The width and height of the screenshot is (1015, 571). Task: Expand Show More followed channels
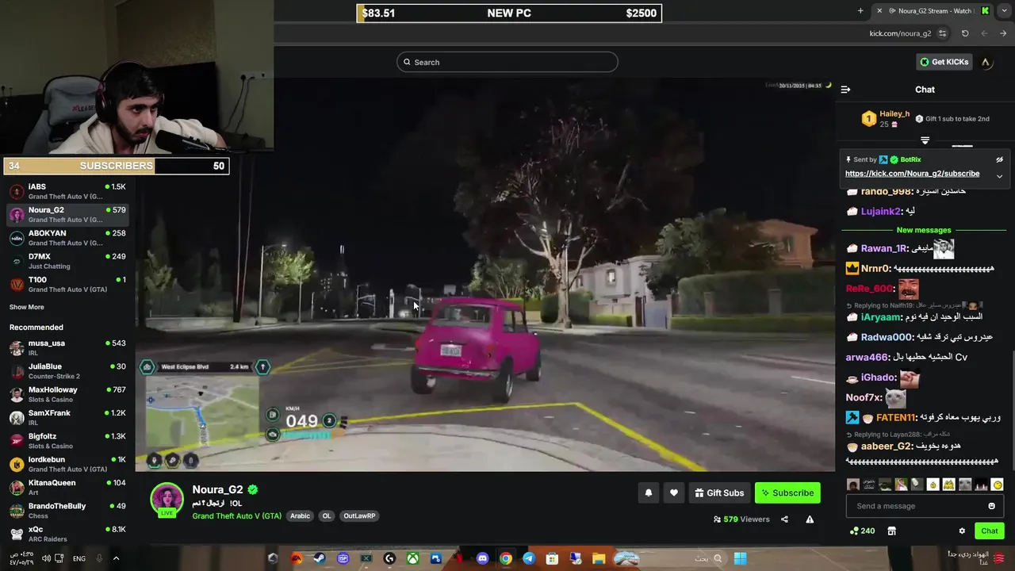tap(27, 307)
